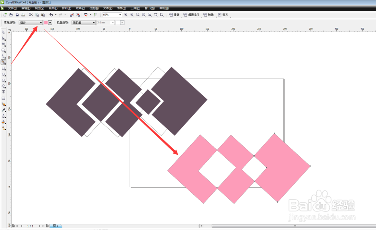Select the 页 1 page tab
The image size is (376, 230).
[x=56, y=226]
